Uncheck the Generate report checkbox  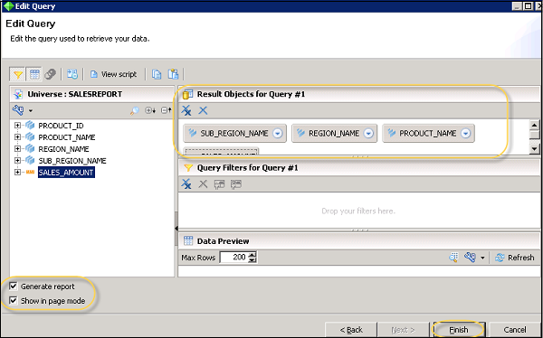pyautogui.click(x=14, y=286)
